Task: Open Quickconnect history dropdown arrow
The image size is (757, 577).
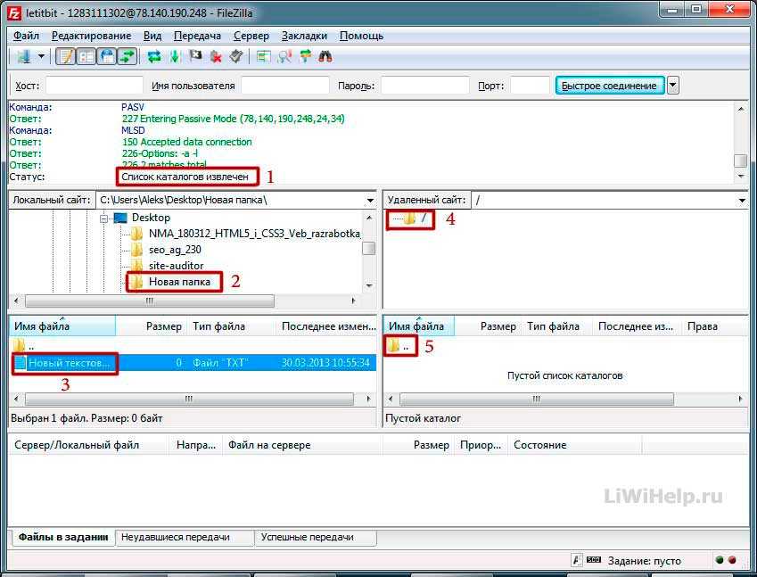Action: 672,86
